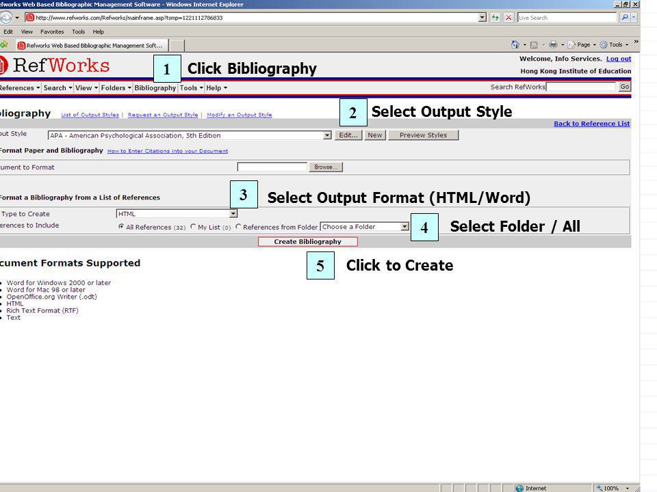The image size is (657, 492).
Task: Click the Create Bibliography button
Action: (x=307, y=241)
